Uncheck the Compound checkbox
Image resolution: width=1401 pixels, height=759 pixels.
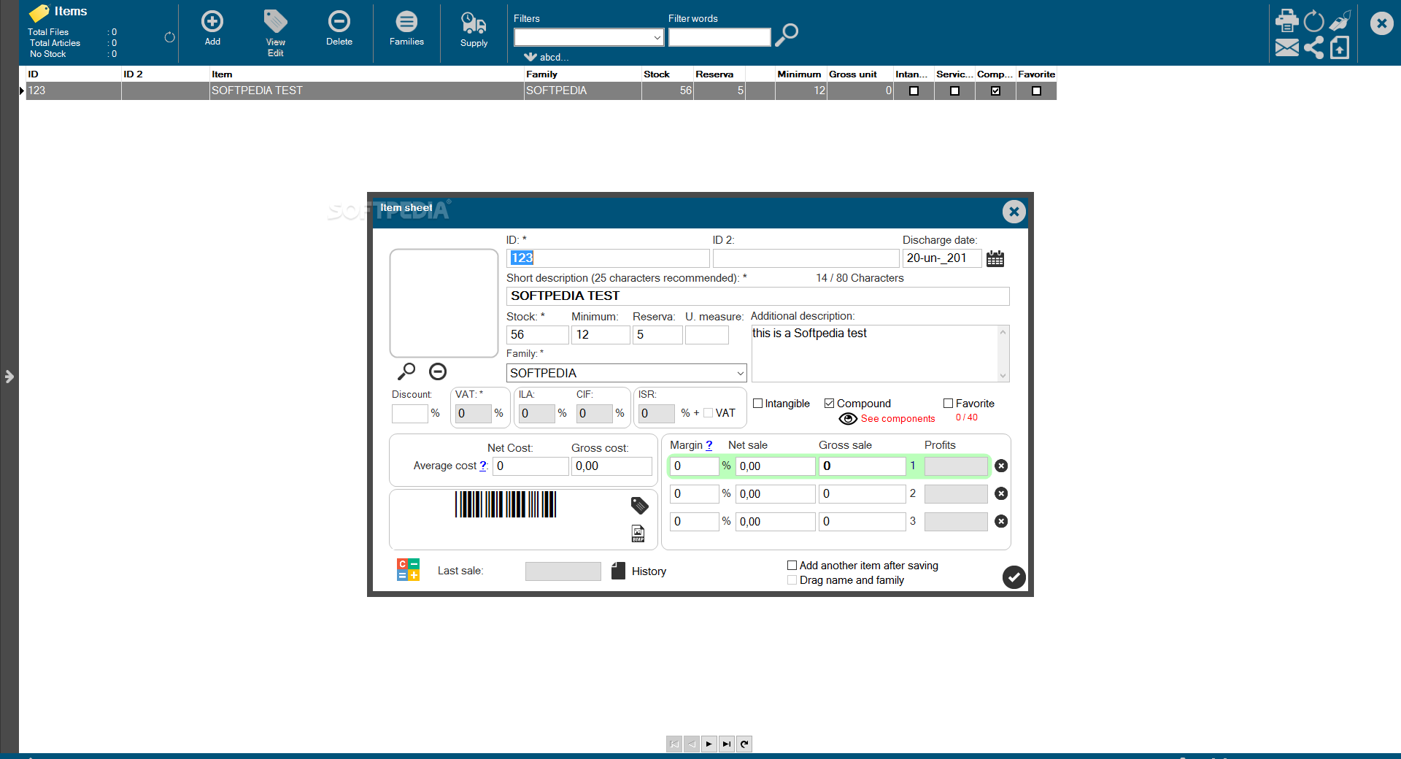coord(829,404)
